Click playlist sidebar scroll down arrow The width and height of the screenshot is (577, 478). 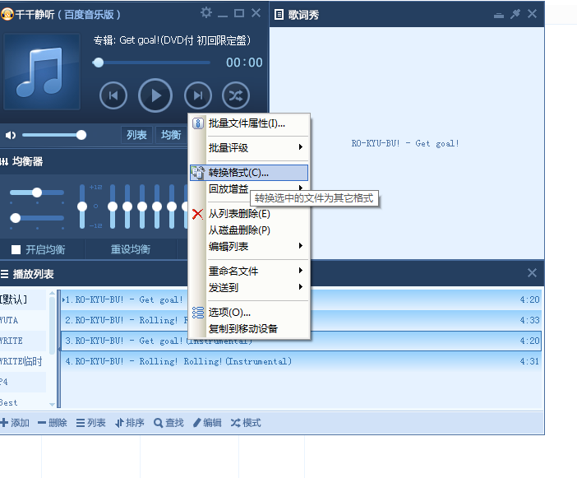click(53, 404)
